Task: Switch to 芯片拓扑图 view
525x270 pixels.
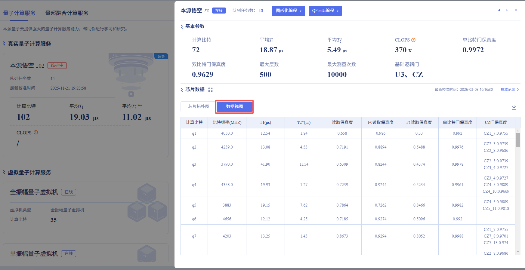Action: click(199, 106)
